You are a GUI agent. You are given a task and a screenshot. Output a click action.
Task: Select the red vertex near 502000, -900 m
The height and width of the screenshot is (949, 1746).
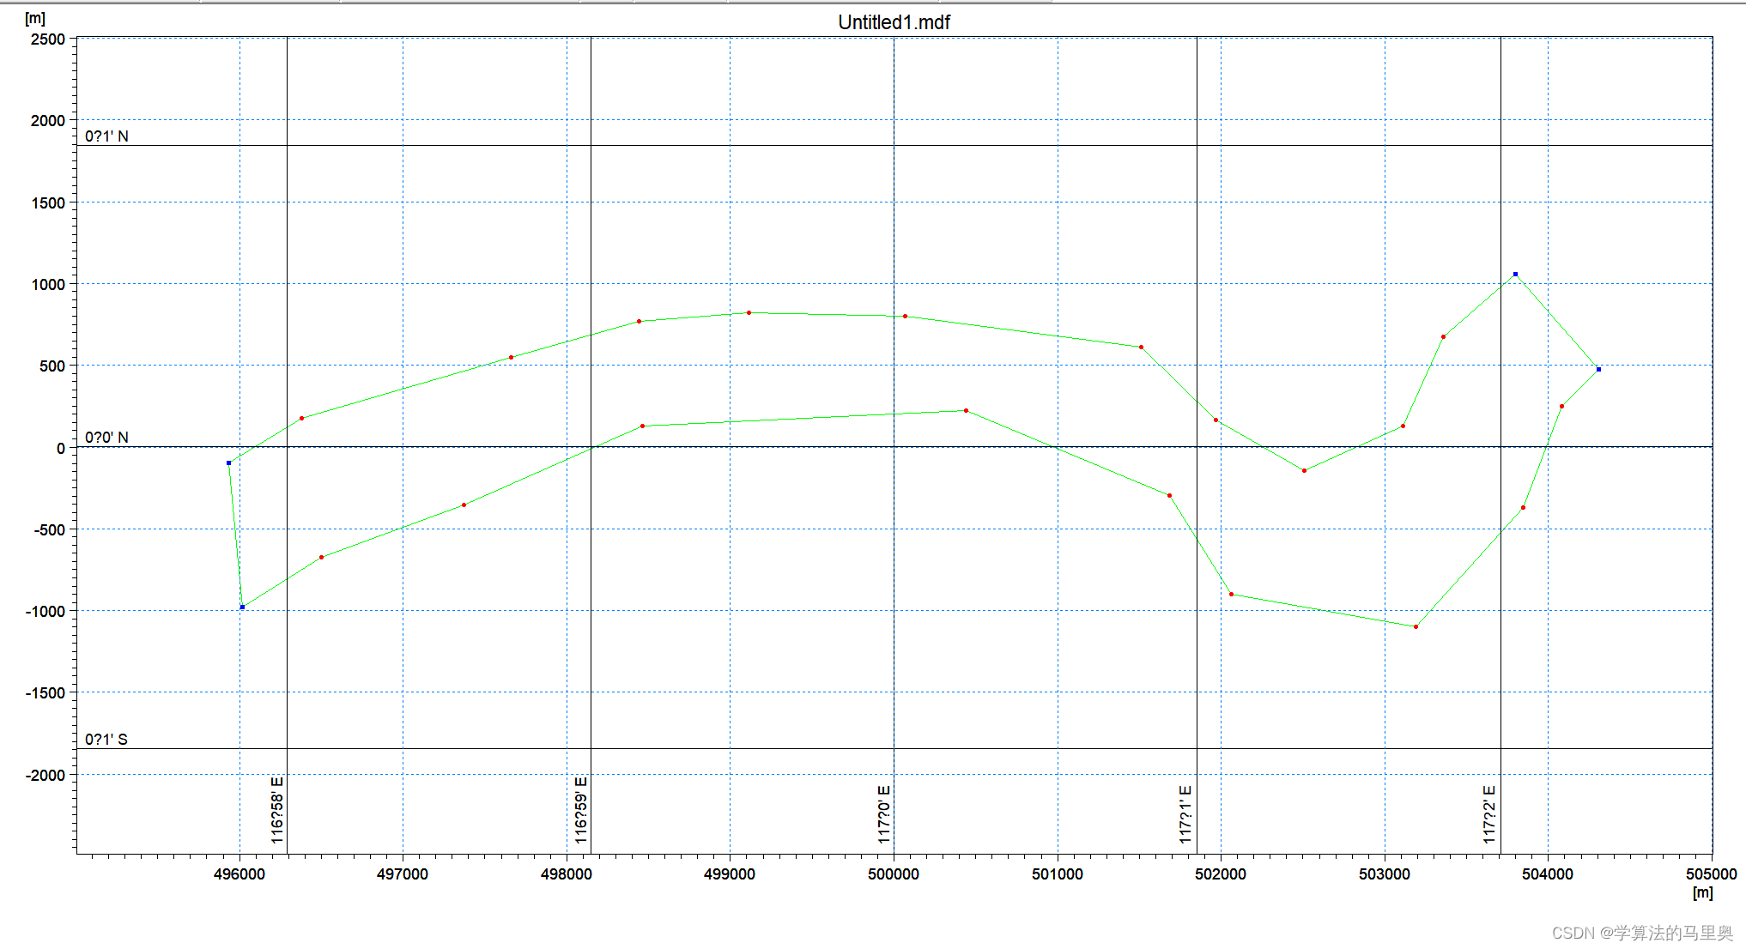click(x=1231, y=595)
